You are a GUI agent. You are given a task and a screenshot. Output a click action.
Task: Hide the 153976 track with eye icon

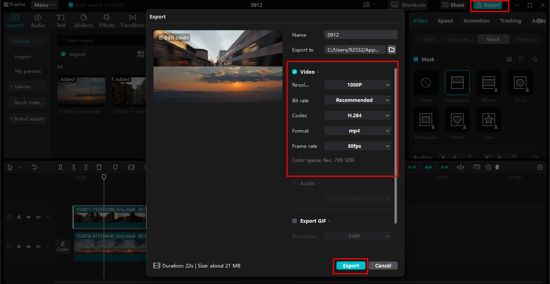tap(29, 247)
